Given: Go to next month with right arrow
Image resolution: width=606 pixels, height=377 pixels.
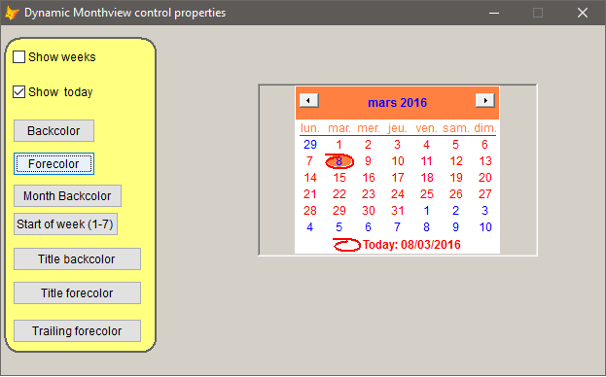Looking at the screenshot, I should [485, 101].
